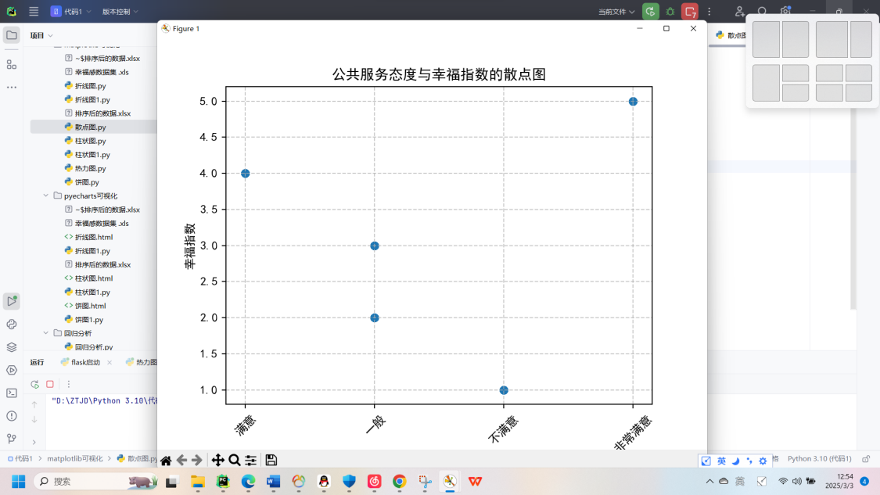
Task: Open the 代码1 project dropdown
Action: (71, 11)
